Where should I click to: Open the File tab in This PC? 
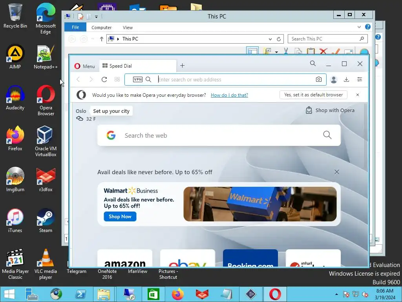click(x=75, y=27)
